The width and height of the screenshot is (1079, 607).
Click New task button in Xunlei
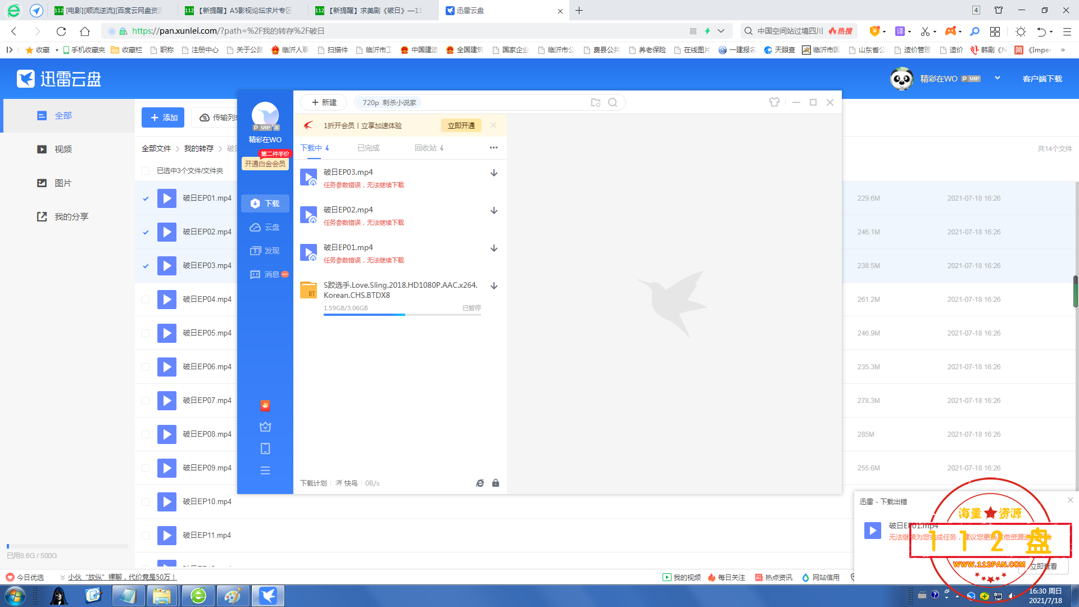(x=324, y=102)
